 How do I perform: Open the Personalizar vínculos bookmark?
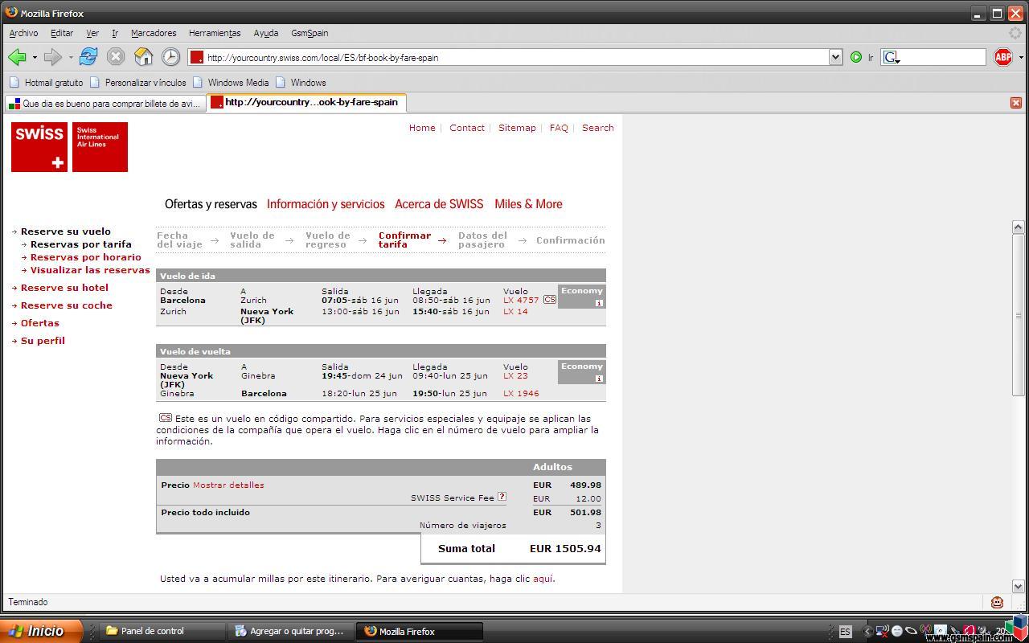pyautogui.click(x=138, y=82)
